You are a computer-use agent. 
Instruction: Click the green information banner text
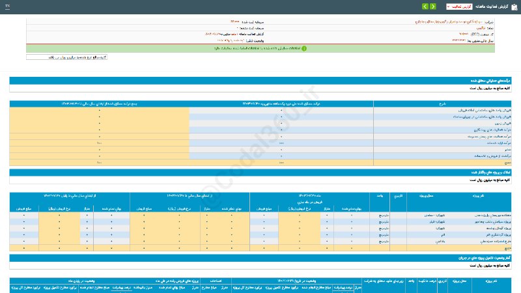257,48
